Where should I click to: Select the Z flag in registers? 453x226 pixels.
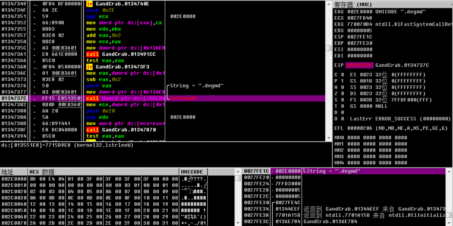click(339, 93)
